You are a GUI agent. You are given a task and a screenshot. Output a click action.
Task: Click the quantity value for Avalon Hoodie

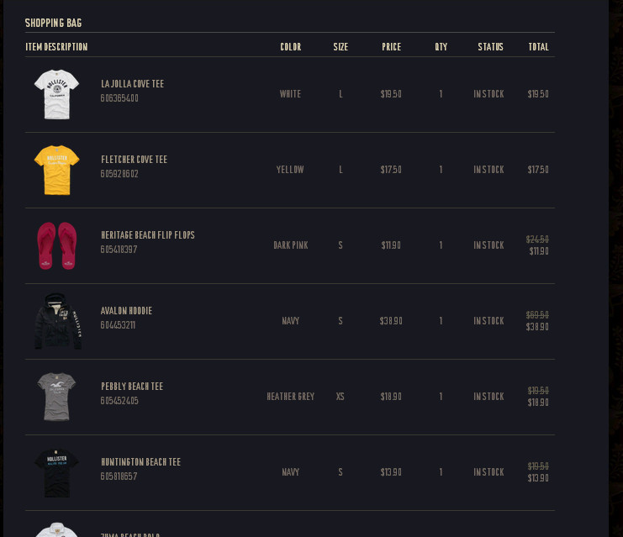(x=441, y=321)
